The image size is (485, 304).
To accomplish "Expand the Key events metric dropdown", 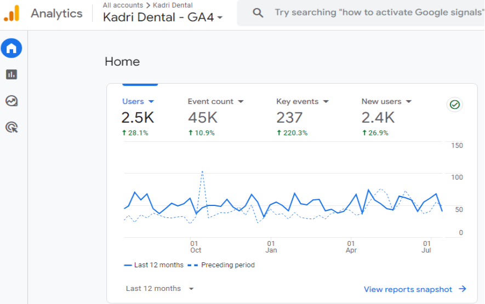I will pos(326,101).
